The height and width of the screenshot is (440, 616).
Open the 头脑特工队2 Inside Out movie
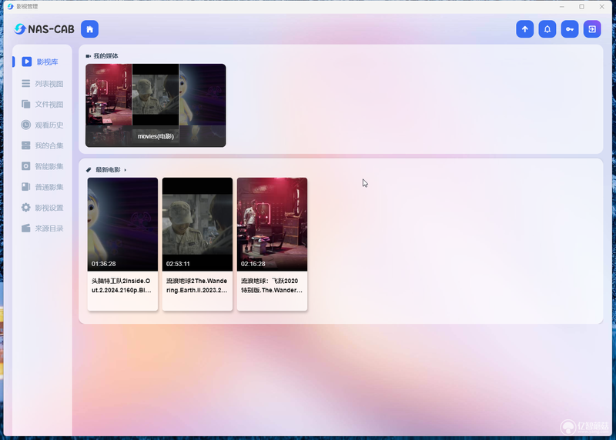coord(122,244)
